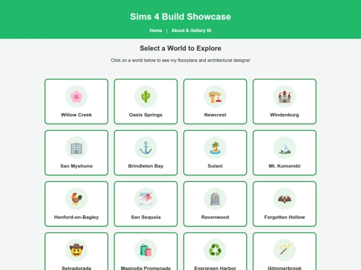Click the Select a World to Explore heading
This screenshot has width=361, height=270.
point(180,48)
